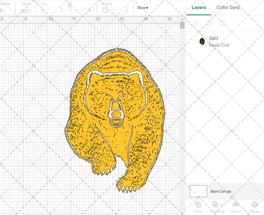This screenshot has height=215, width=264.
Task: Switch to the Layers tab
Action: pos(199,7)
